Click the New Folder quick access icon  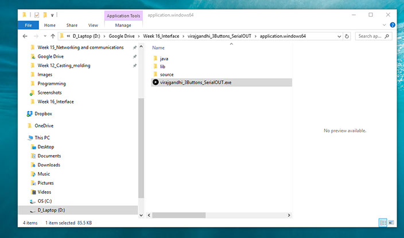45,15
